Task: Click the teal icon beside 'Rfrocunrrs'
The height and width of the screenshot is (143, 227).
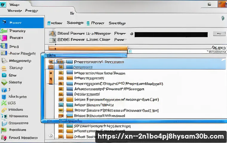Action: [4, 116]
